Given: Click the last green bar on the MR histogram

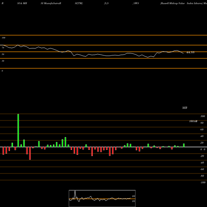Looking at the screenshot, I should click(x=184, y=145).
